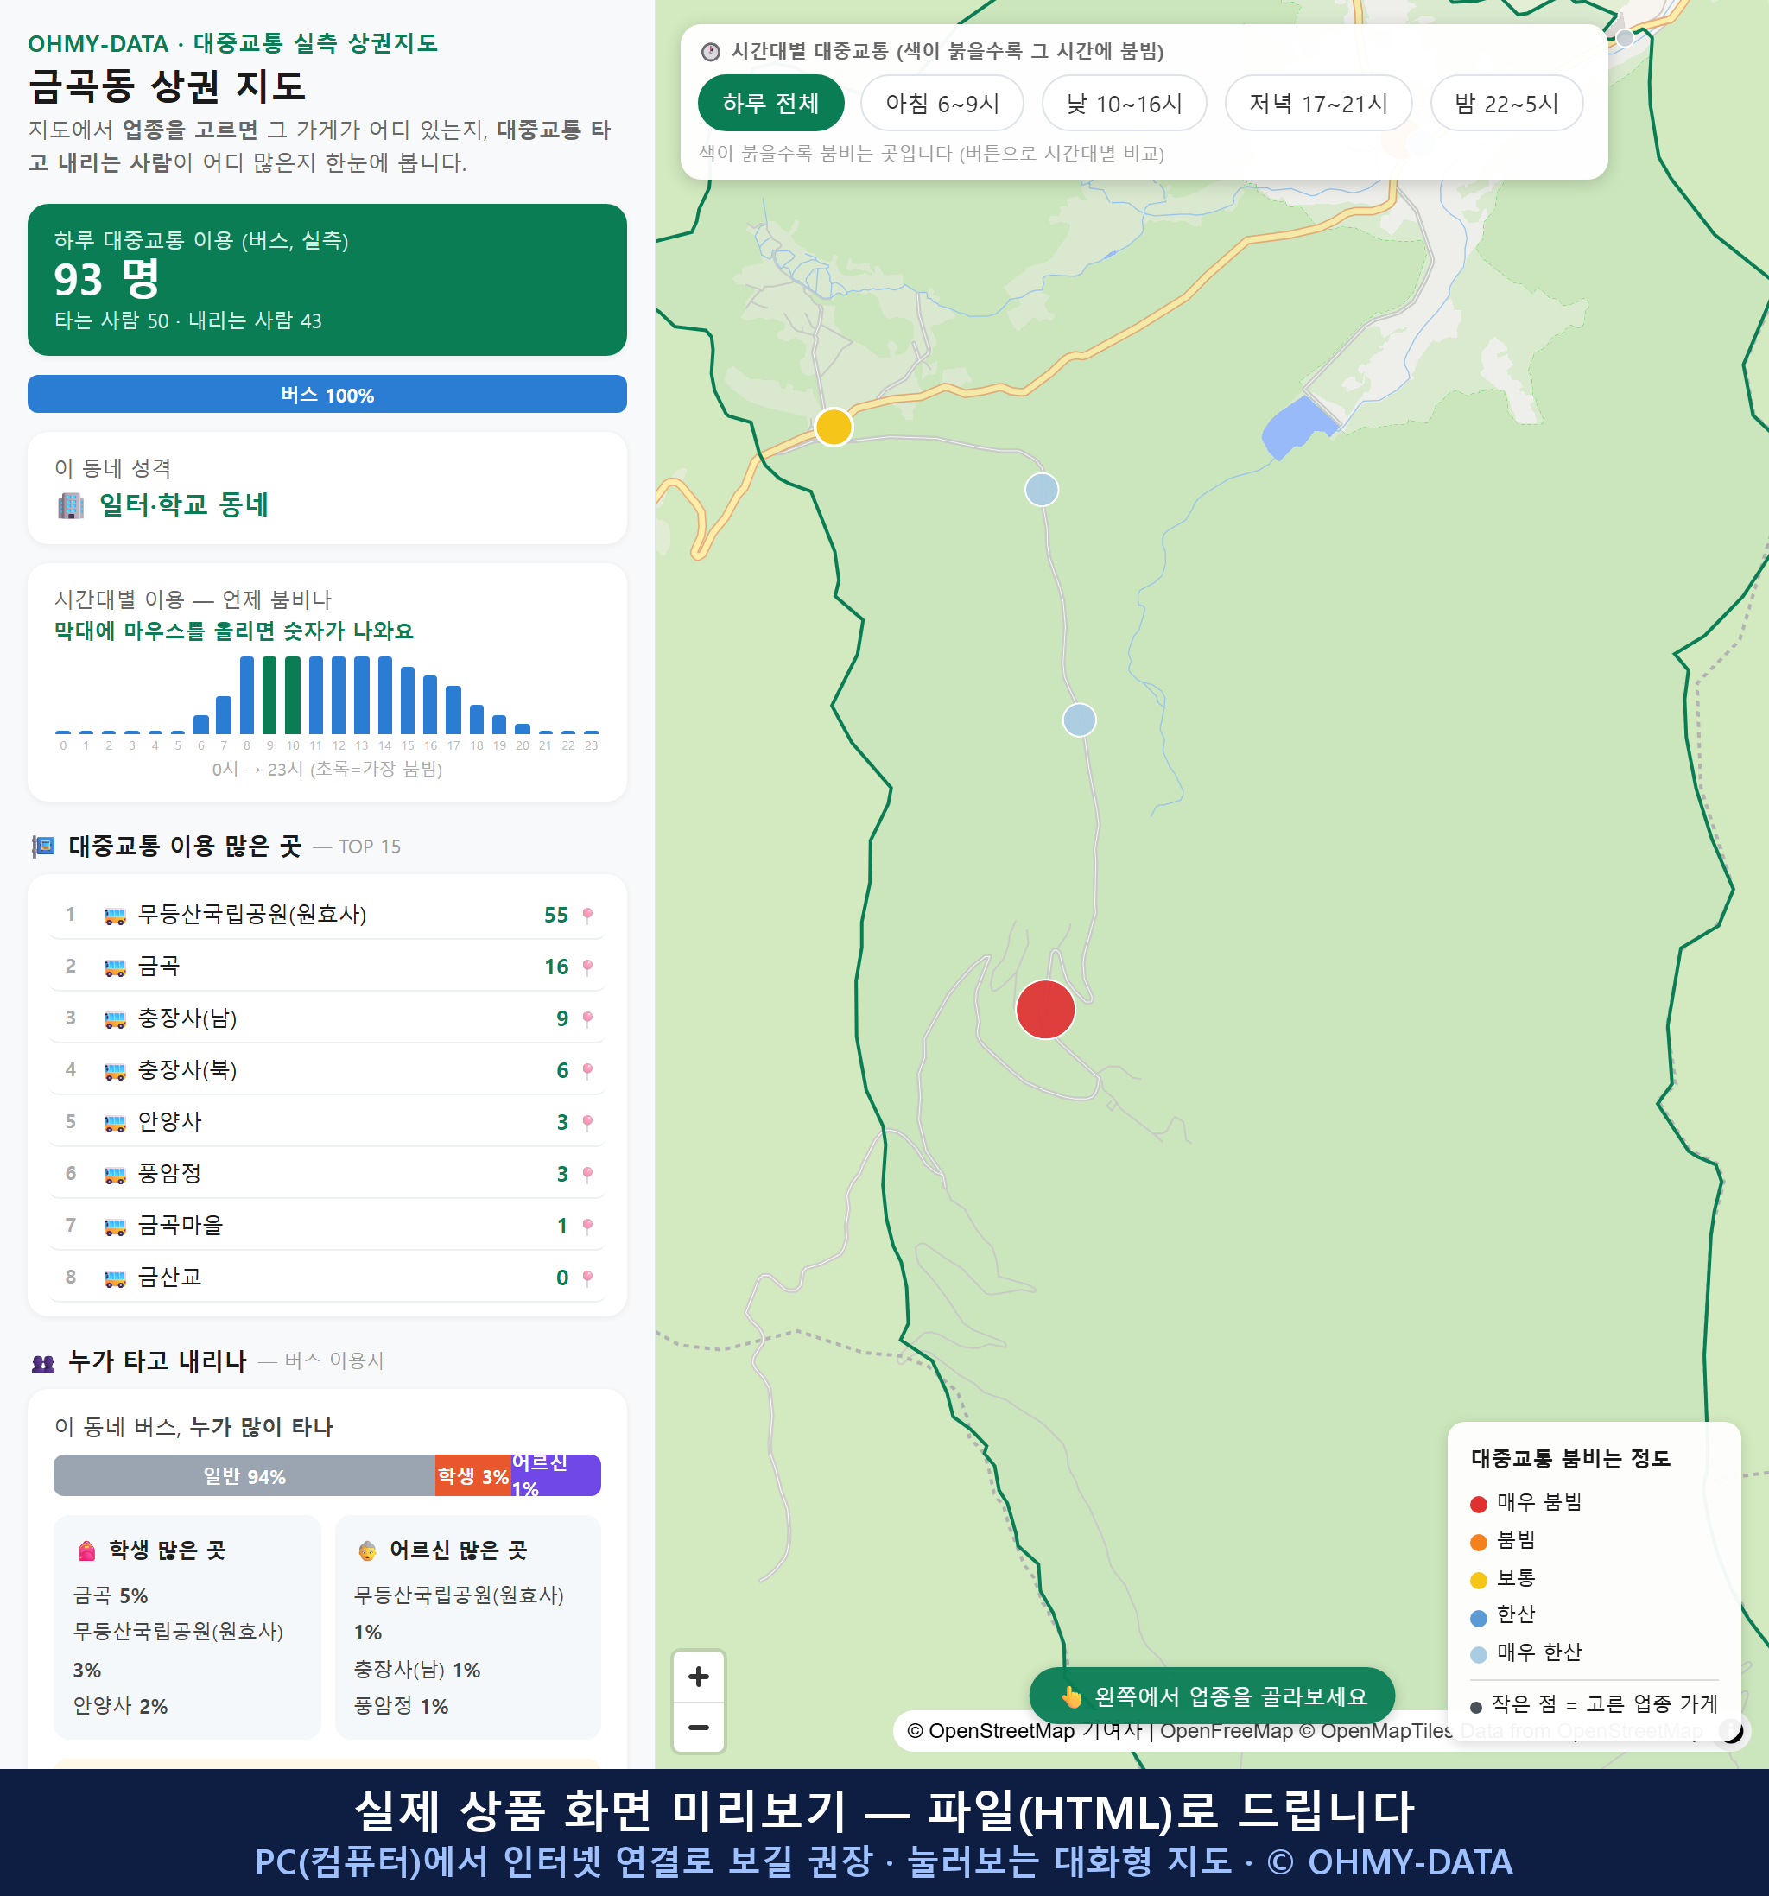Click the hour 8 usage bar
This screenshot has width=1769, height=1896.
247,694
